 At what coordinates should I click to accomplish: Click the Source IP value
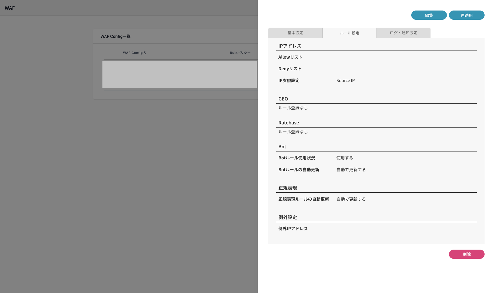(345, 80)
